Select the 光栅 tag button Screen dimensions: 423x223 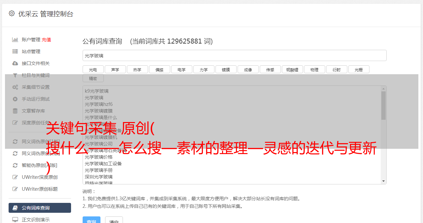[359, 69]
